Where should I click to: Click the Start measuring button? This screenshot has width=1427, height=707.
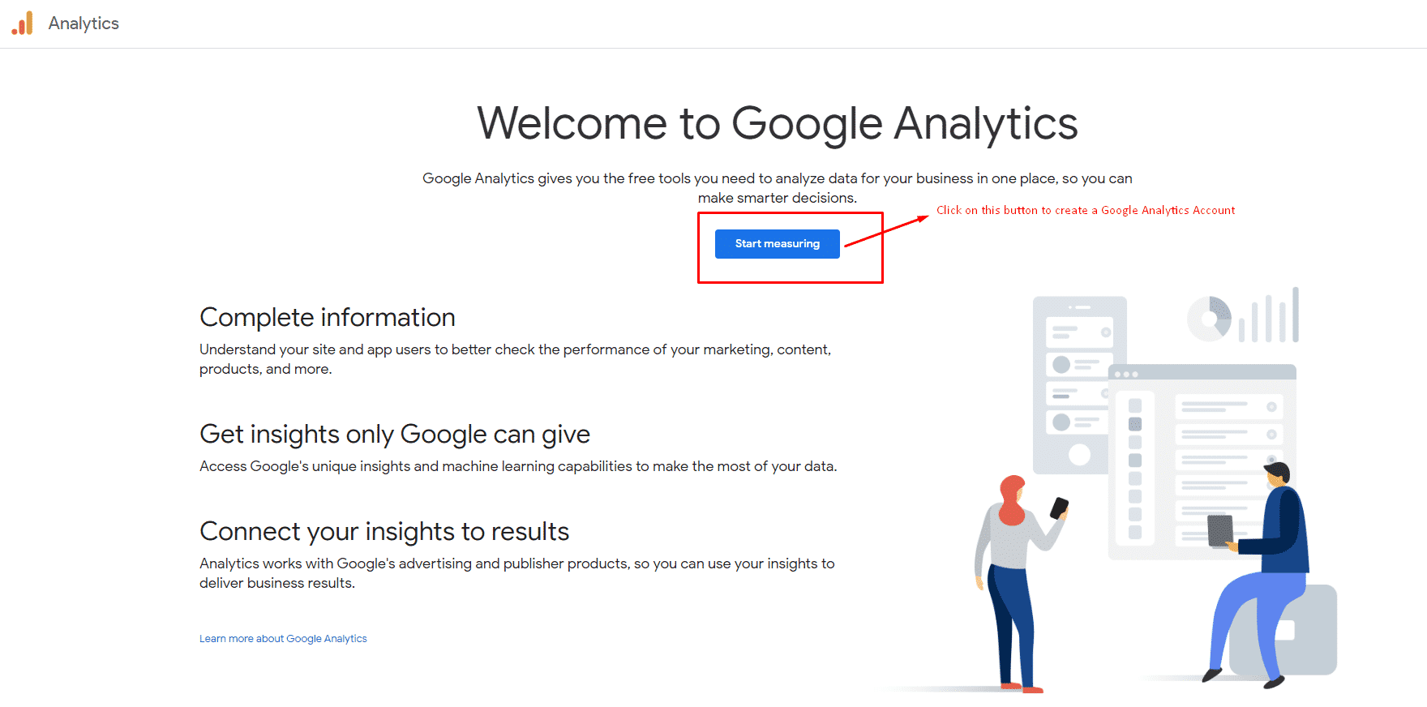777,244
